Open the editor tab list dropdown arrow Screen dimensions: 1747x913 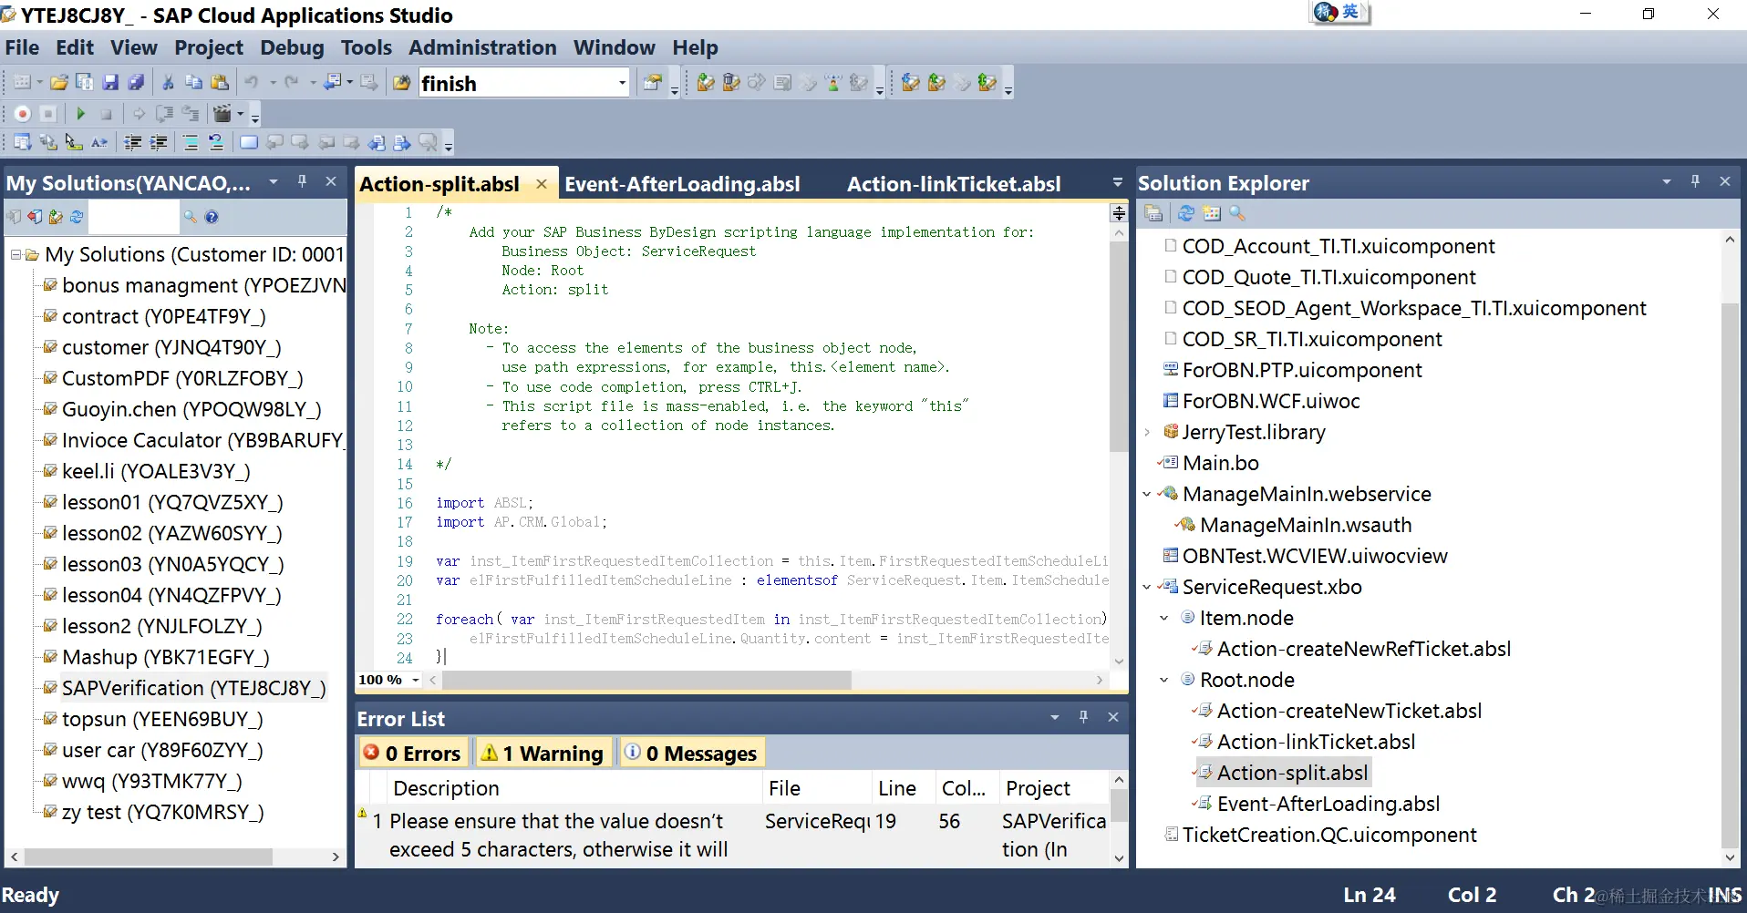pyautogui.click(x=1118, y=182)
